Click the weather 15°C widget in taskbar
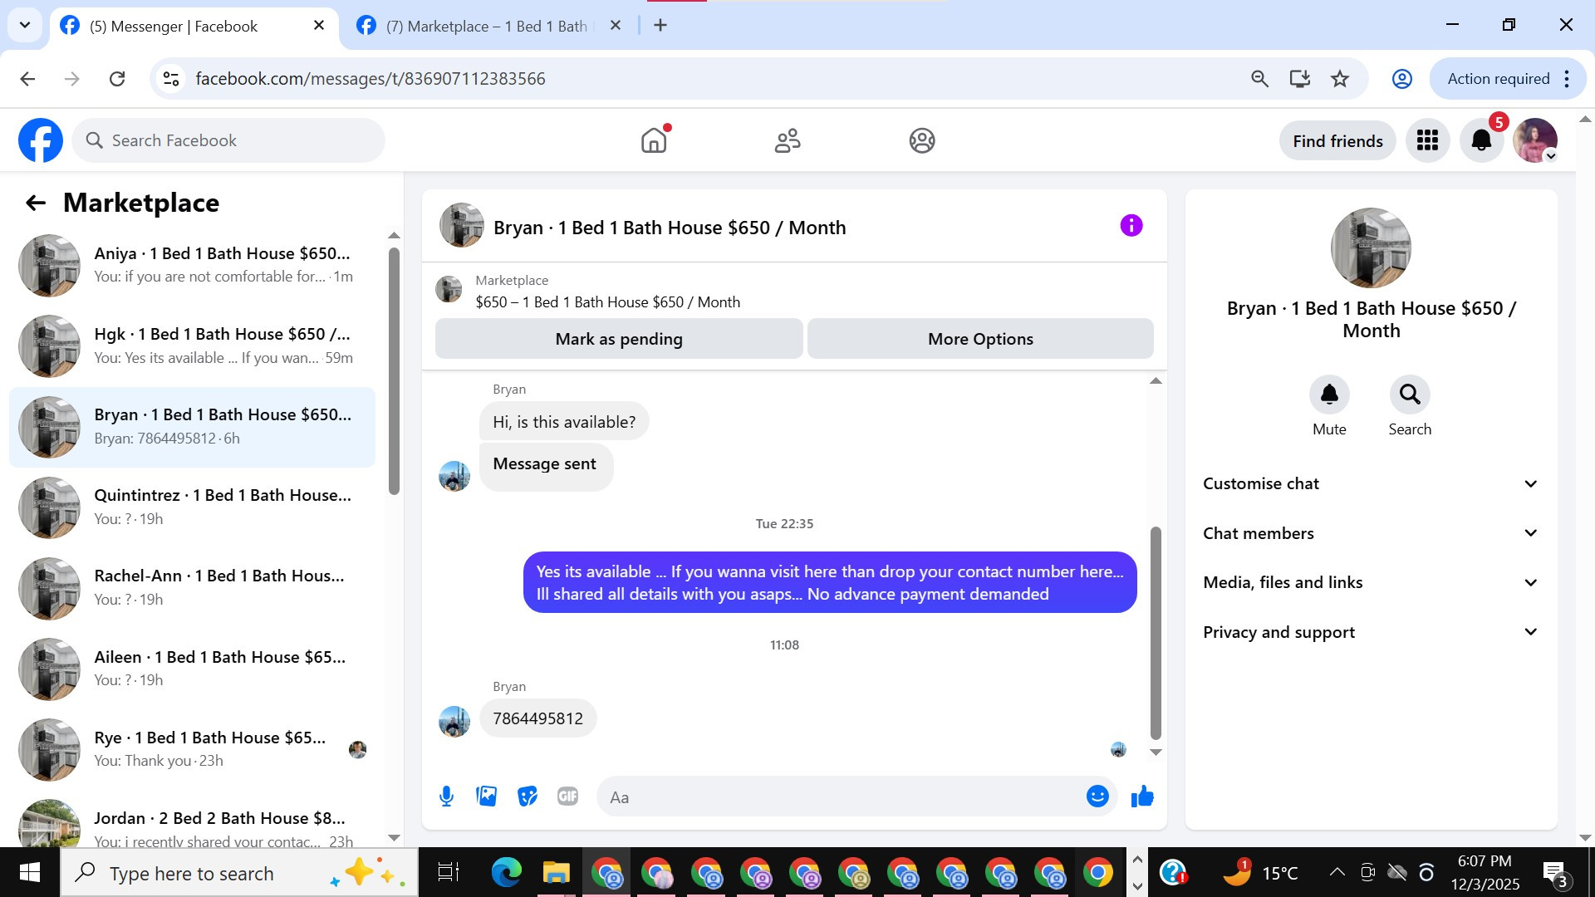Viewport: 1595px width, 897px height. click(x=1260, y=872)
